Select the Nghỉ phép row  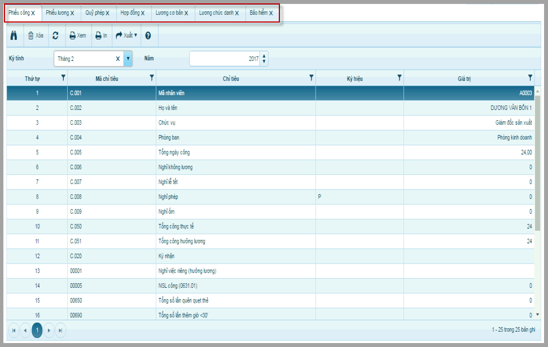[x=270, y=197]
